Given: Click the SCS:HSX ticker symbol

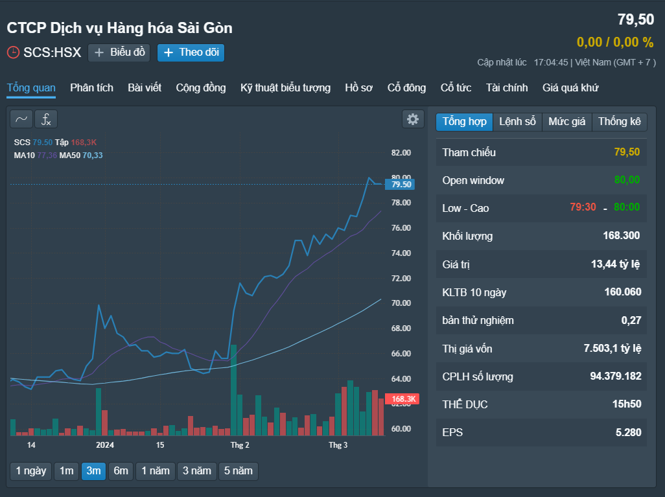Looking at the screenshot, I should pos(52,52).
